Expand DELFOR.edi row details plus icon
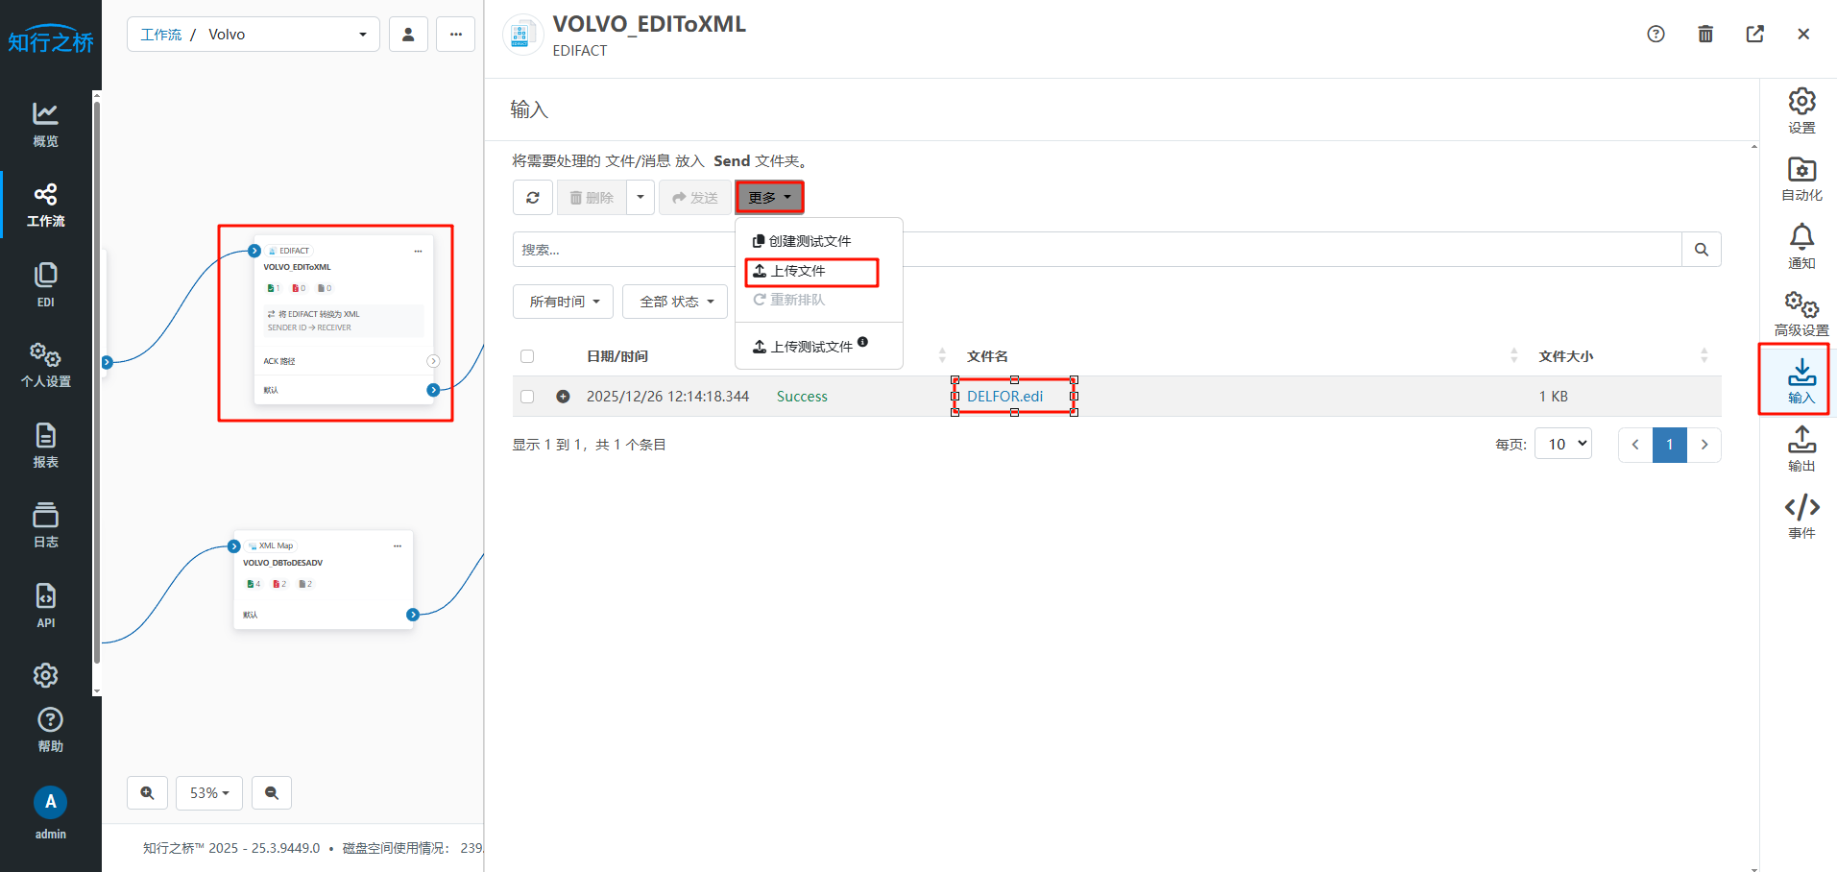Image resolution: width=1837 pixels, height=872 pixels. coord(563,397)
